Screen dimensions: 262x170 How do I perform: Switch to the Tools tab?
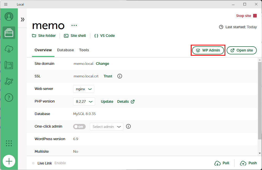84,50
